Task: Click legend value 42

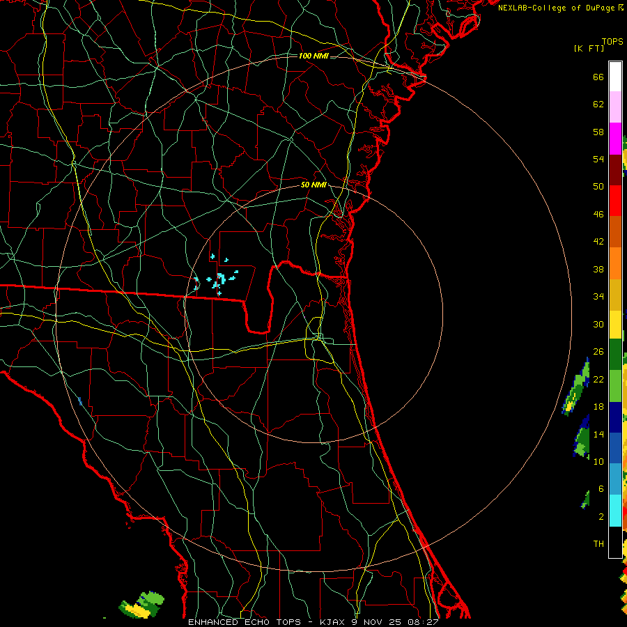Action: [x=598, y=242]
